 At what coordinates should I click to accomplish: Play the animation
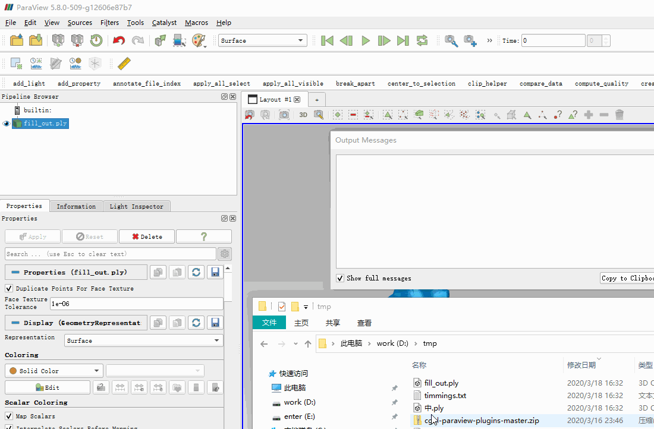click(366, 40)
